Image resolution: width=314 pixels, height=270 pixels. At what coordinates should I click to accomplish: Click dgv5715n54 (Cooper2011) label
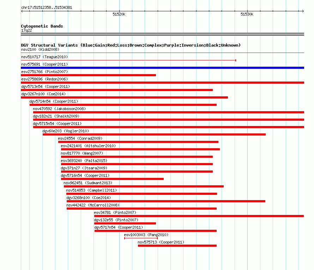coord(57,124)
